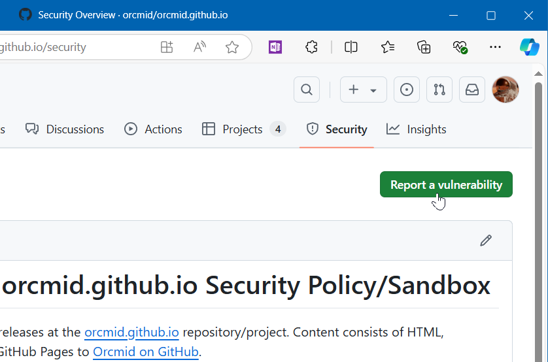Image resolution: width=548 pixels, height=362 pixels.
Task: Open the GitHub Issues icon button
Action: tap(407, 90)
